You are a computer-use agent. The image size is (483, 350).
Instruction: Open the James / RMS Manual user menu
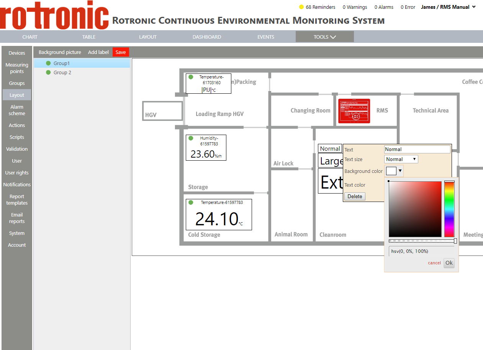point(448,7)
